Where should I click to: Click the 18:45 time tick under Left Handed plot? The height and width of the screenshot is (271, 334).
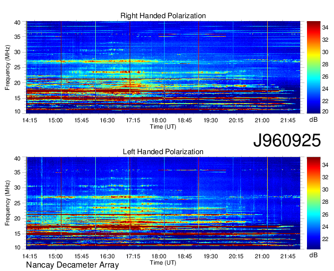(x=185, y=256)
